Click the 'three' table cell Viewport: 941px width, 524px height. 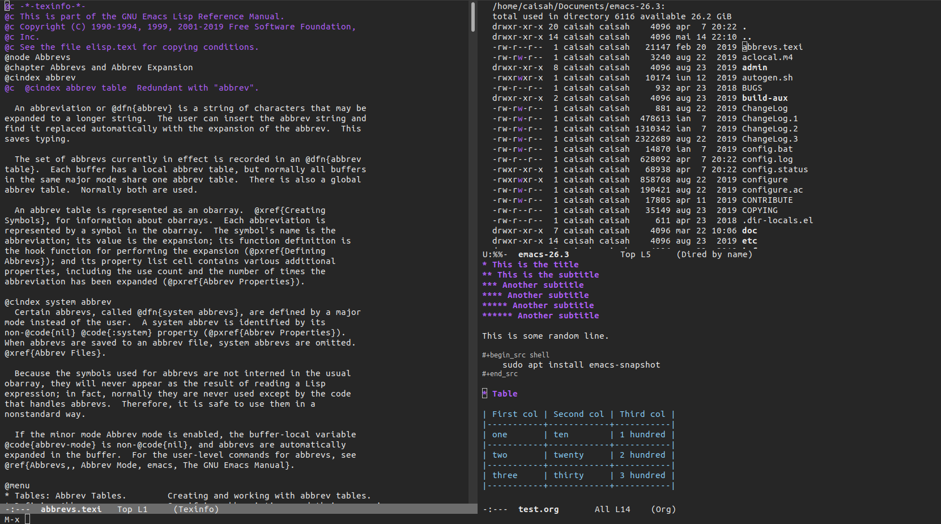[505, 475]
